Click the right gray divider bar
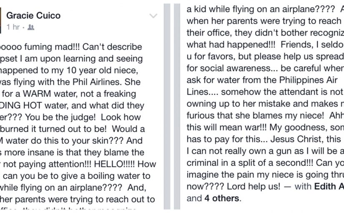The height and width of the screenshot is (213, 344). (177, 106)
